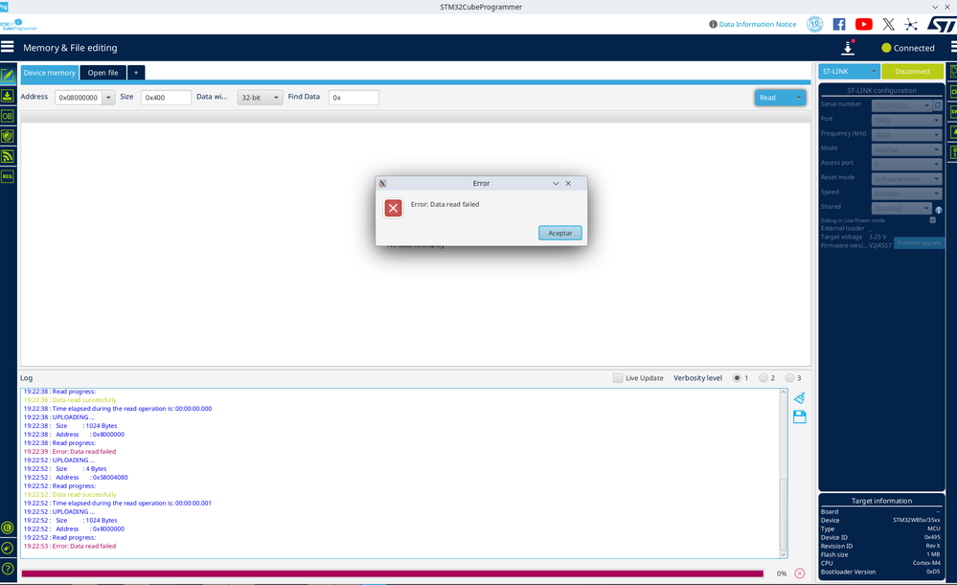Open the Access port dropdown
Screen dimensions: 957x585
pos(907,164)
